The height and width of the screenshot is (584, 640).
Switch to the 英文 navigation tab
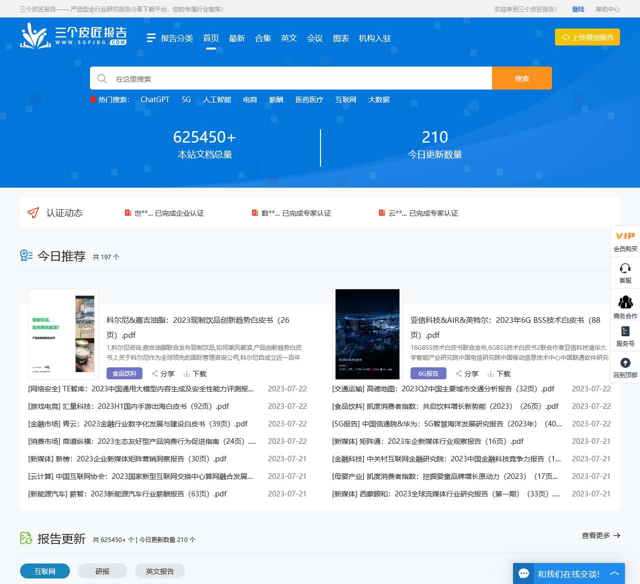(x=288, y=38)
